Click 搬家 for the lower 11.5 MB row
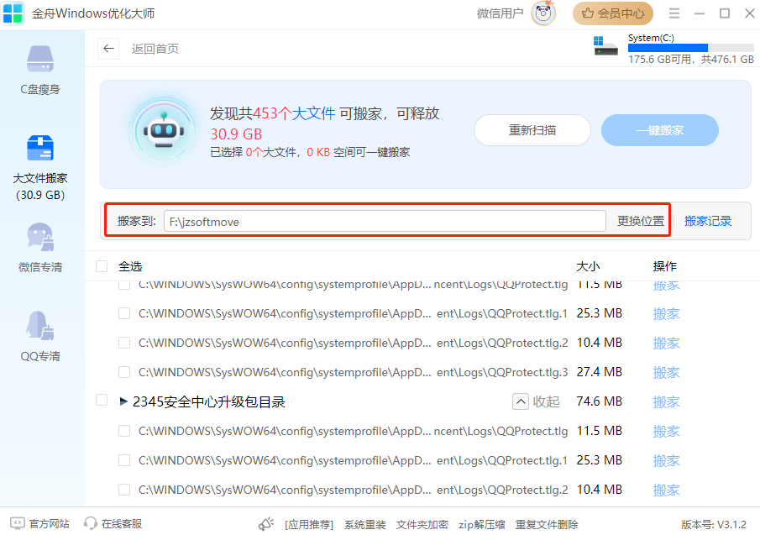This screenshot has height=535, width=760. coord(666,431)
